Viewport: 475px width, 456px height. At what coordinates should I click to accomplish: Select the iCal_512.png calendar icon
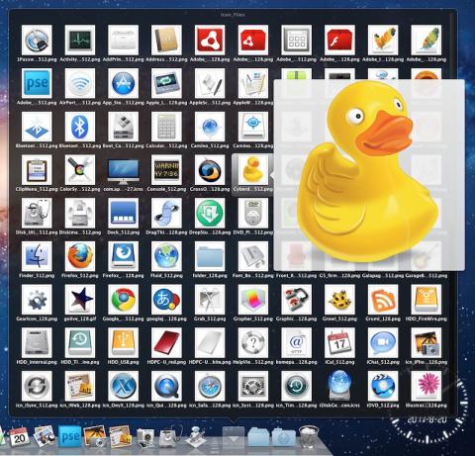pos(339,343)
